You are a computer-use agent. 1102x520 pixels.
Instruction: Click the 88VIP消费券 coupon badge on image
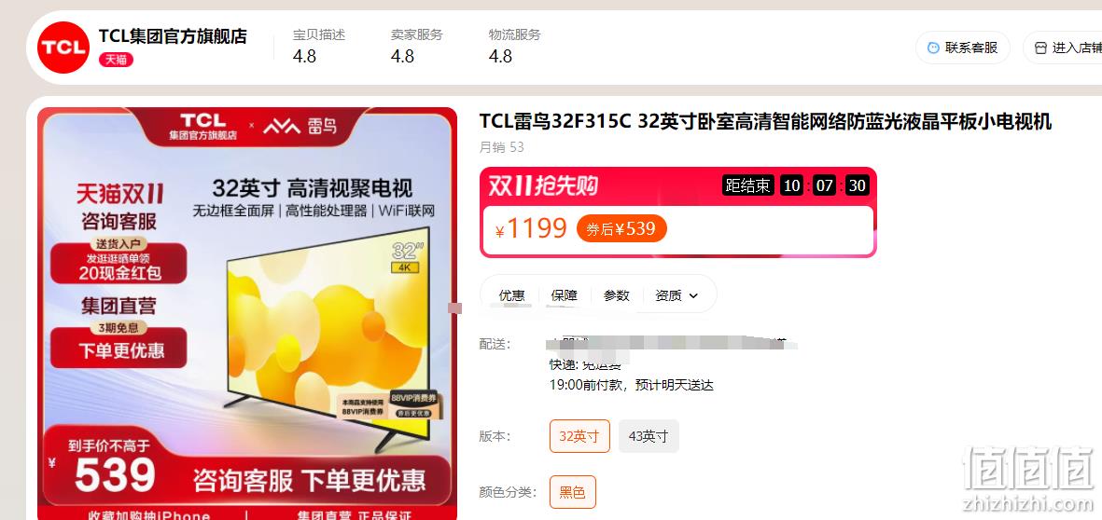click(413, 398)
